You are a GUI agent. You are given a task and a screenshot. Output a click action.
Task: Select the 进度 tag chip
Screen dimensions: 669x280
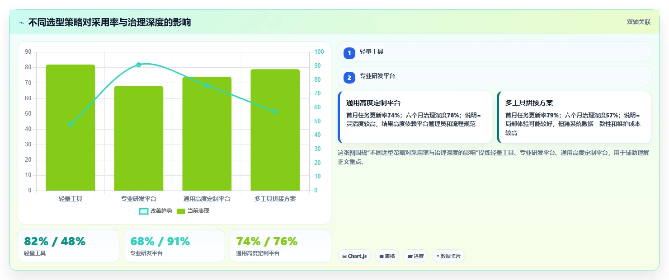[x=415, y=256]
